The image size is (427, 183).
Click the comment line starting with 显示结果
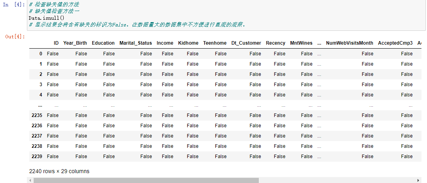[138, 25]
